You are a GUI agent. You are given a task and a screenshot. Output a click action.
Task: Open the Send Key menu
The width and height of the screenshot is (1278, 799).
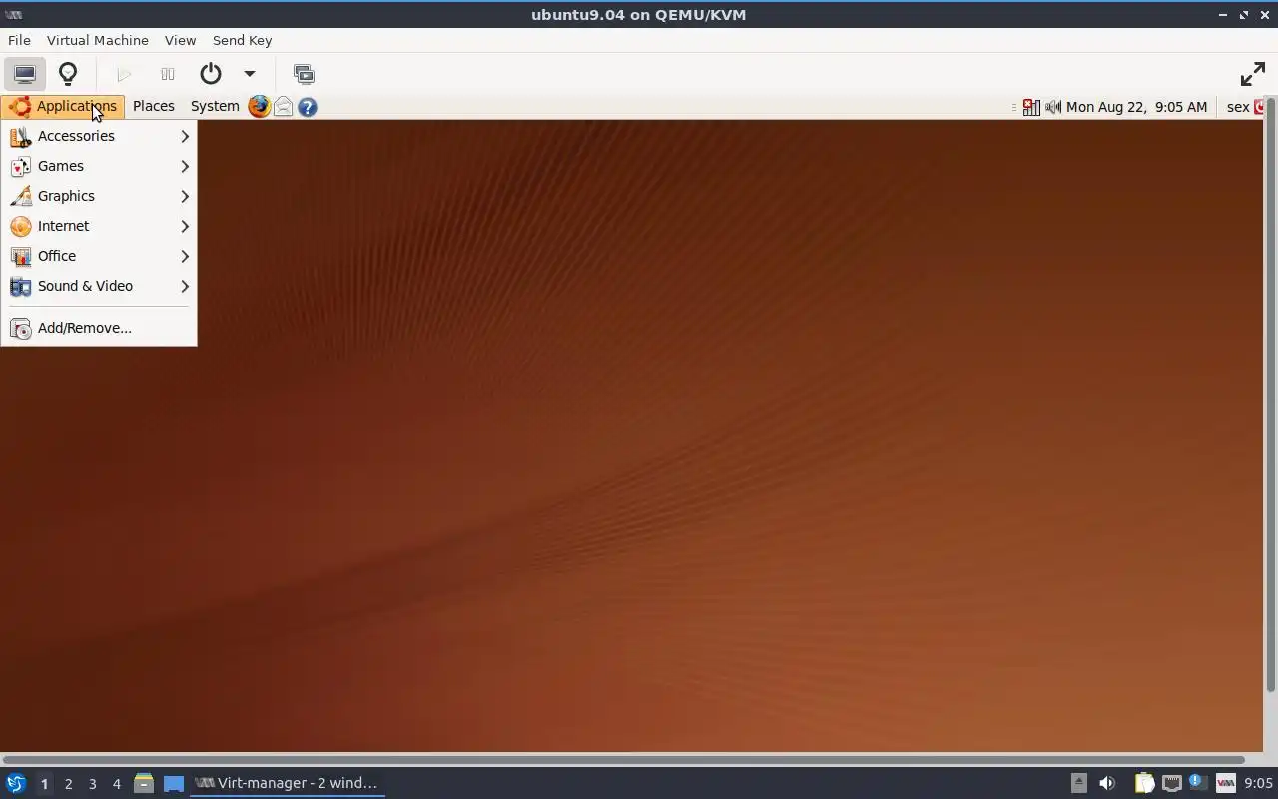242,40
